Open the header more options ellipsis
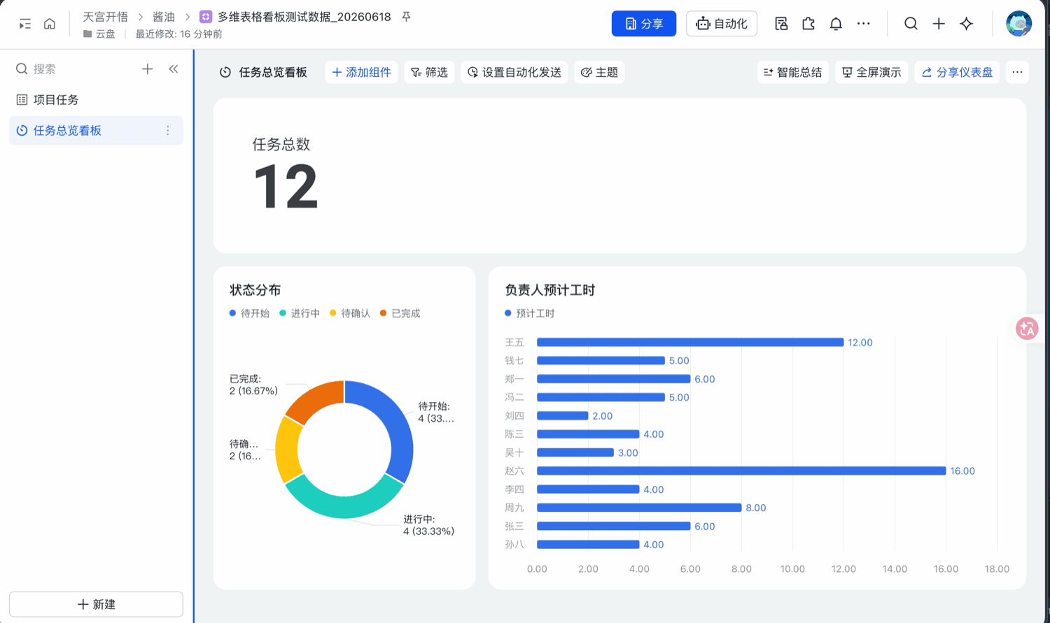 tap(864, 24)
